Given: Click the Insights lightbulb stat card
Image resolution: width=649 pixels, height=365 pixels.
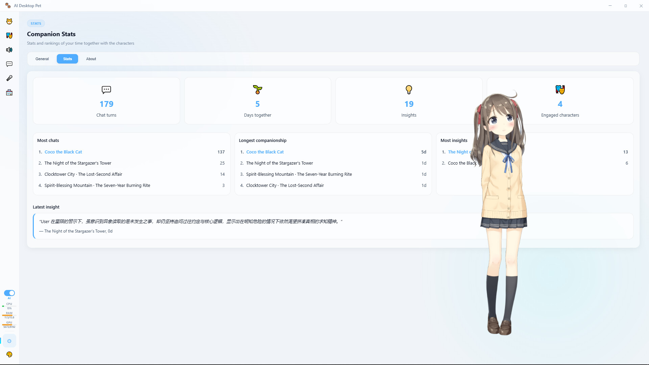Looking at the screenshot, I should [409, 101].
